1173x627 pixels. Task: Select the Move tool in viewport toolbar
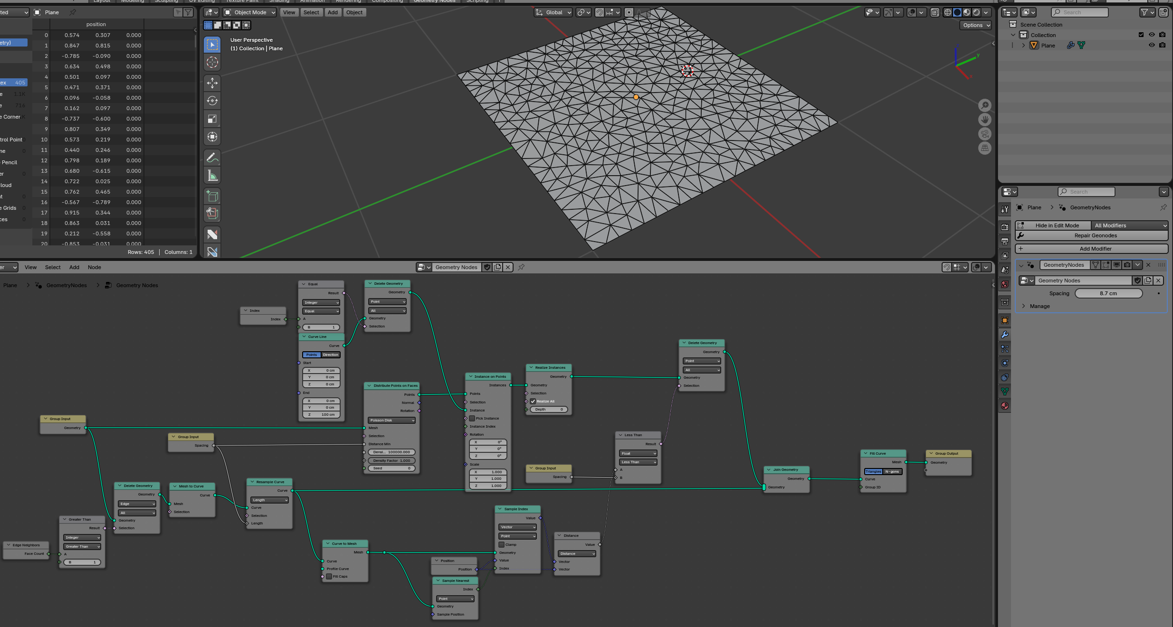click(x=212, y=83)
